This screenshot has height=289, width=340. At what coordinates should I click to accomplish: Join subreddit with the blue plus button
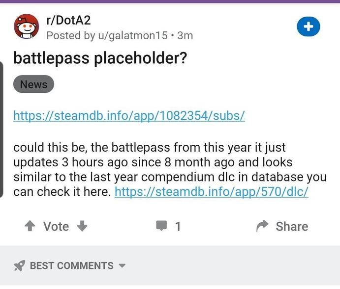pos(309,27)
